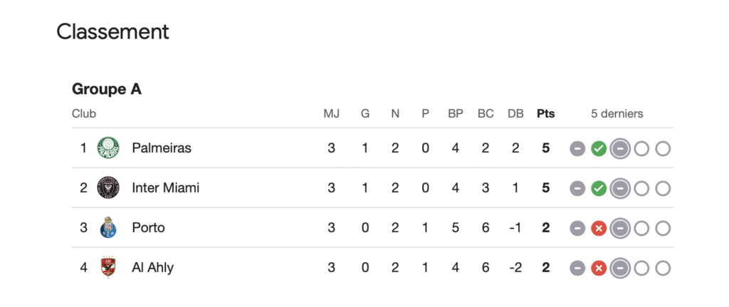Click the Porto club crest icon

point(108,227)
